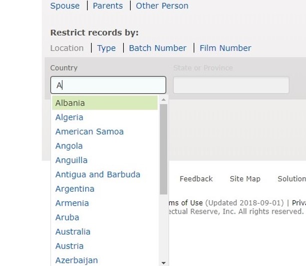Switch to the Batch Number tab

[158, 48]
